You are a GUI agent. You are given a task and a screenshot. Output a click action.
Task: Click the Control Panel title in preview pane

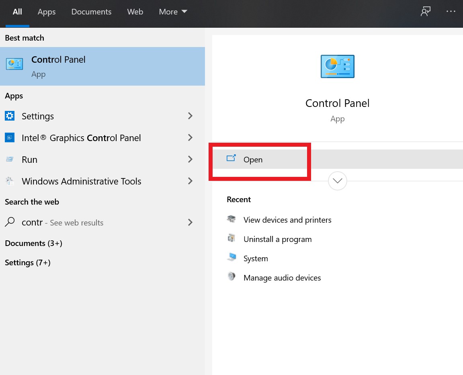tap(338, 103)
